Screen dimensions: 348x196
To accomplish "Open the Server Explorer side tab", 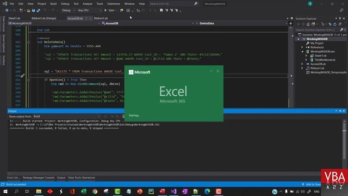I will pyautogui.click(x=4, y=44).
